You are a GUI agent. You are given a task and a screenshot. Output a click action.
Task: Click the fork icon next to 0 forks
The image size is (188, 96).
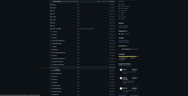(x=119, y=19)
